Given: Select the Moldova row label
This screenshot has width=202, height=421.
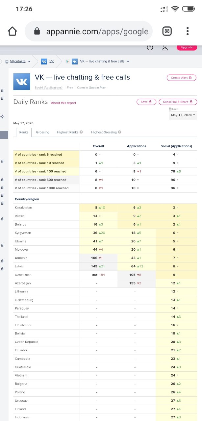Looking at the screenshot, I should (21, 250).
